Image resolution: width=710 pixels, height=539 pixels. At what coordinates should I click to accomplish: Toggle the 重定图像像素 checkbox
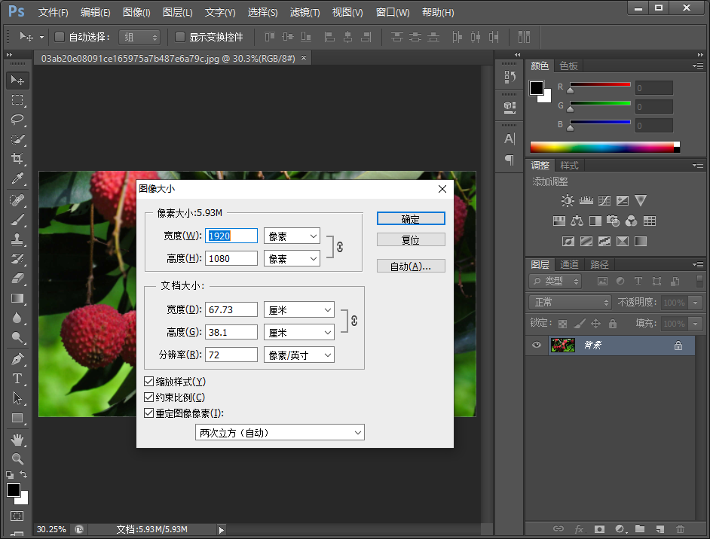coord(149,413)
